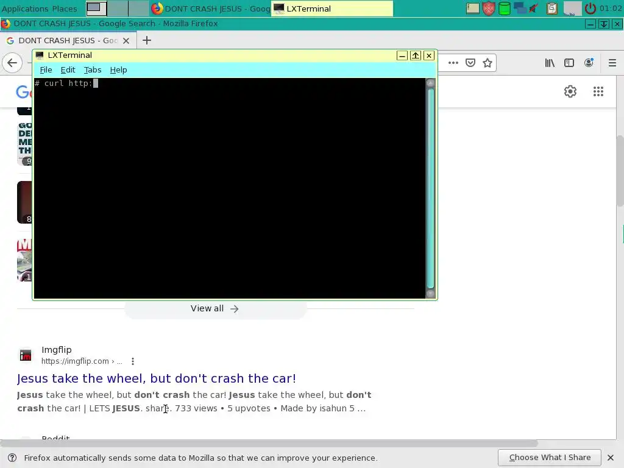Open LXTerminal Tabs menu
Image resolution: width=624 pixels, height=468 pixels.
coord(93,69)
